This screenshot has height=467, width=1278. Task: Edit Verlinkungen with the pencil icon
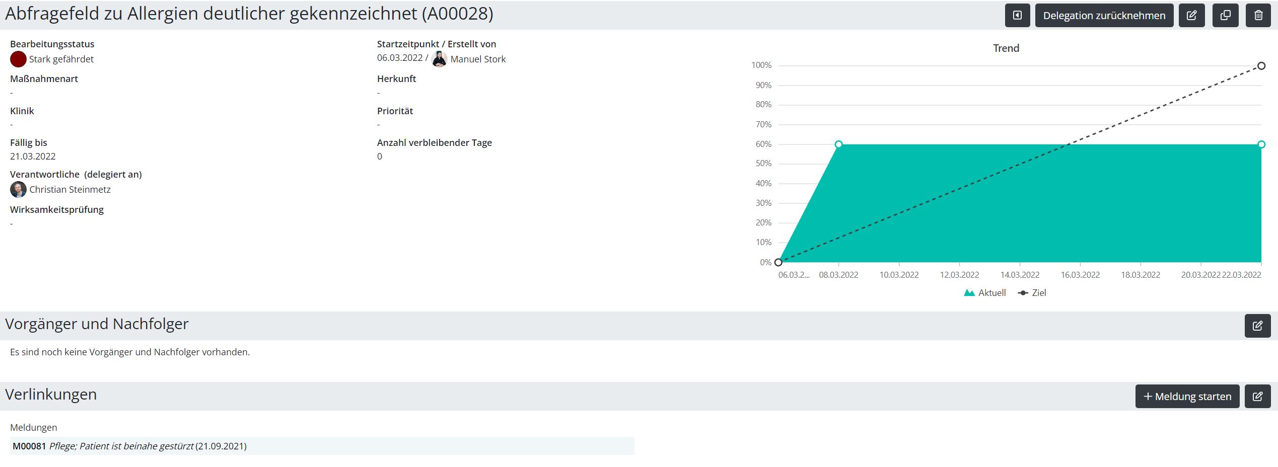(1257, 396)
